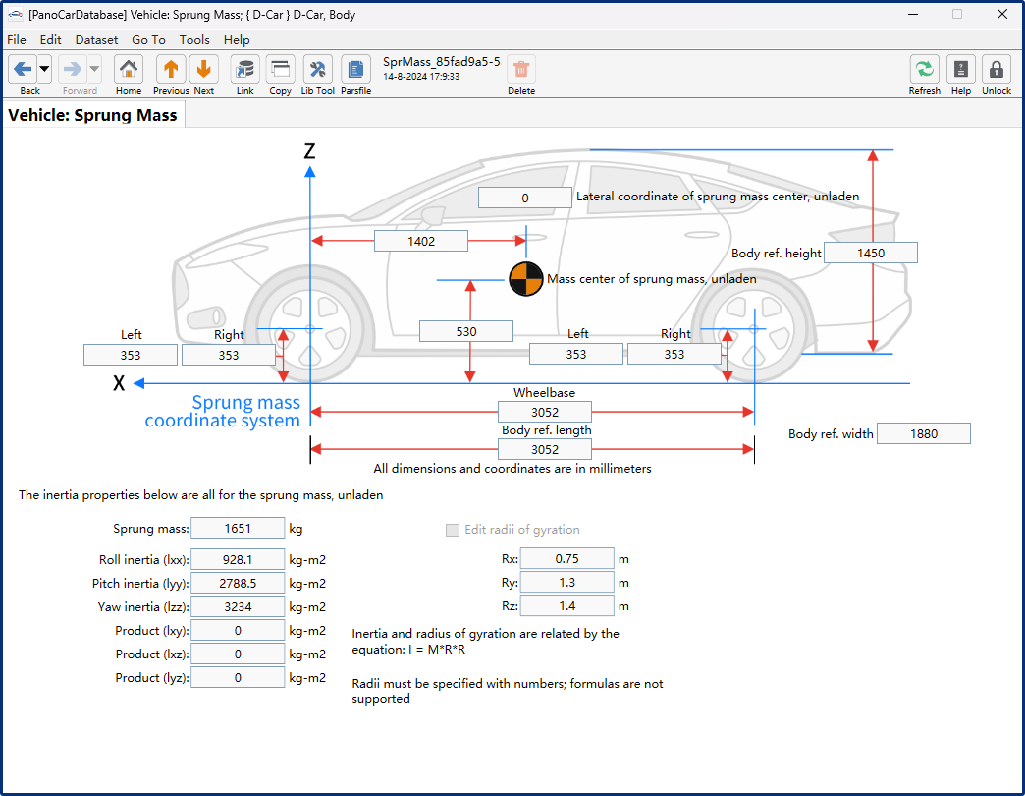Click the Unlock padlock icon
The width and height of the screenshot is (1025, 796).
click(997, 69)
